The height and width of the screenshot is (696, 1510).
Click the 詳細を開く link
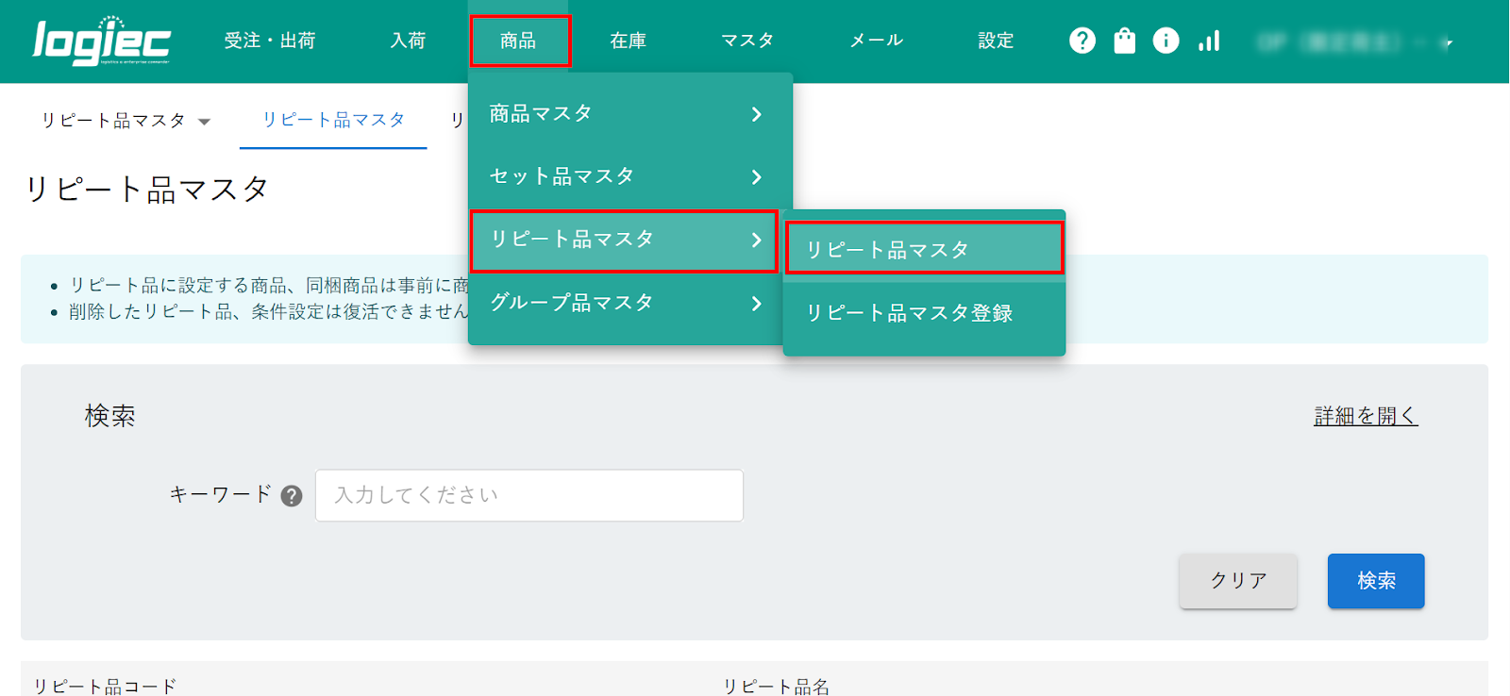click(x=1365, y=416)
